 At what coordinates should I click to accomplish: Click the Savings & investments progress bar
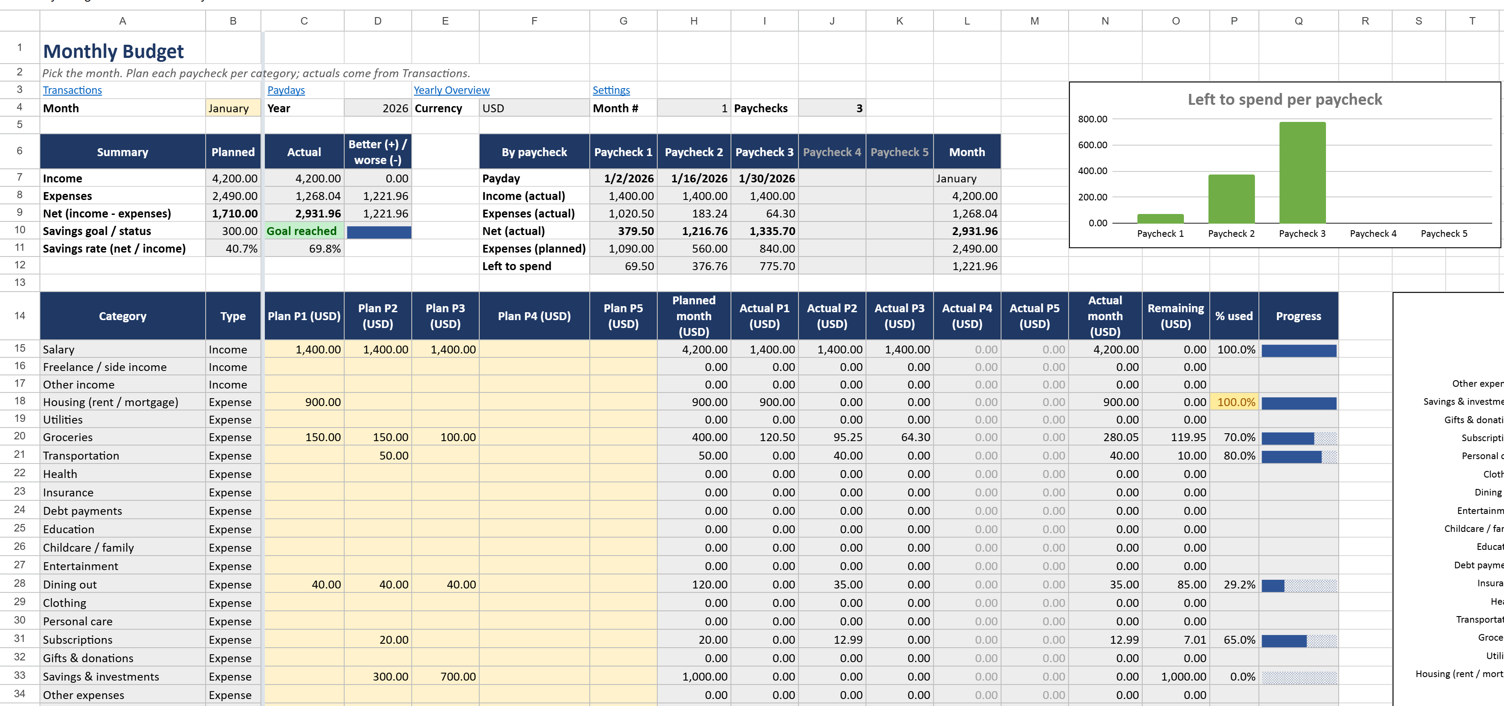coord(1298,677)
